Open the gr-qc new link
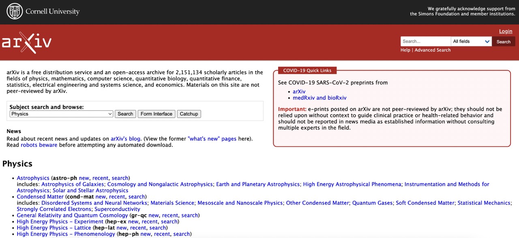The image size is (519, 238). pos(154,215)
